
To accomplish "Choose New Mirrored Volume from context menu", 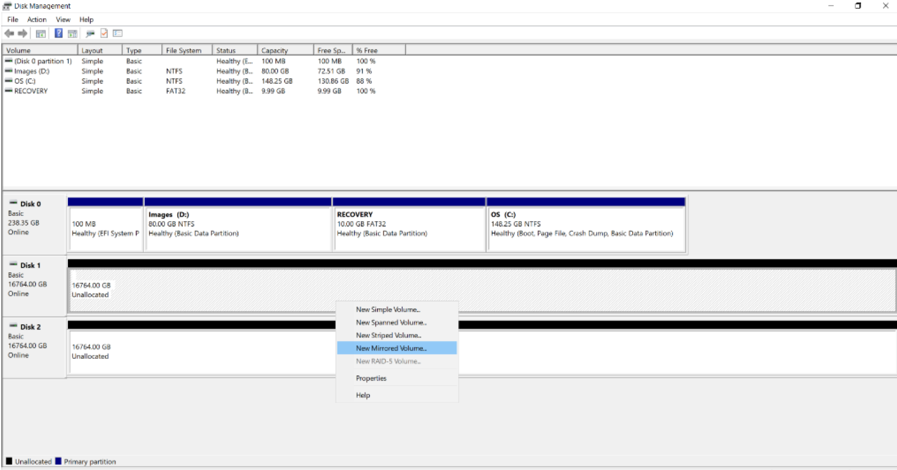I will click(391, 348).
